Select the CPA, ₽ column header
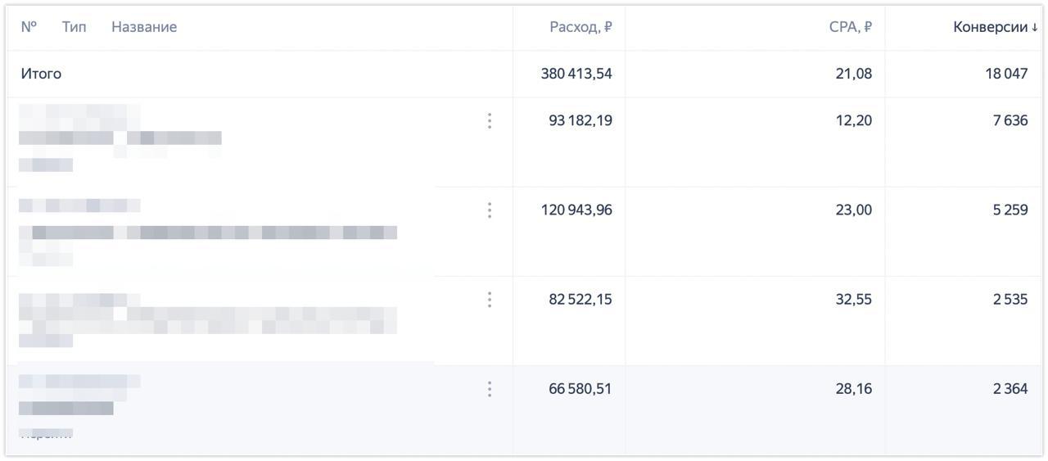 click(x=850, y=27)
